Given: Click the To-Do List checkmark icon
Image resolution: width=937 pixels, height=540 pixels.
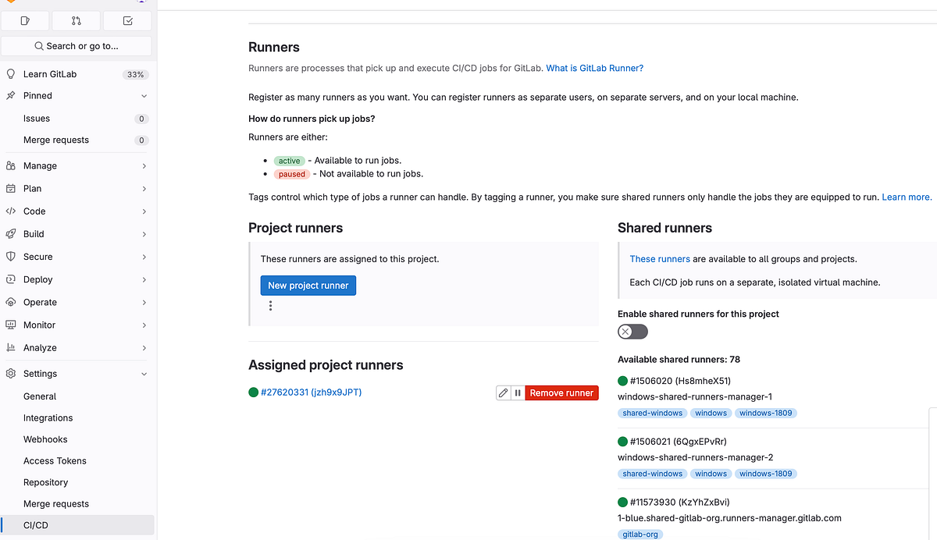Looking at the screenshot, I should point(127,20).
